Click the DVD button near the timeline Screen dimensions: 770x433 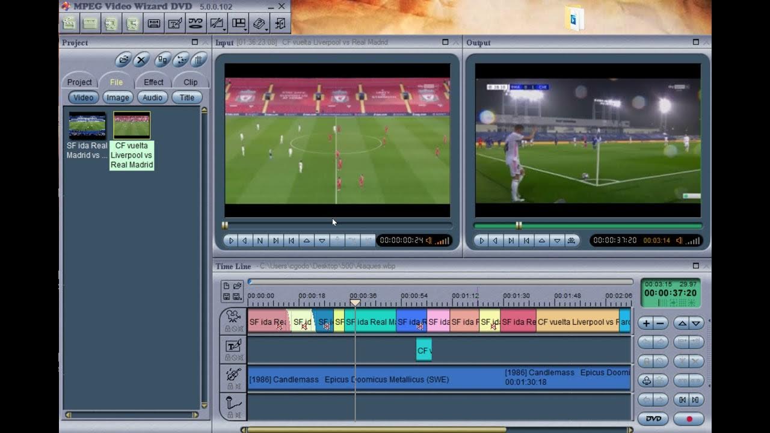pyautogui.click(x=653, y=419)
